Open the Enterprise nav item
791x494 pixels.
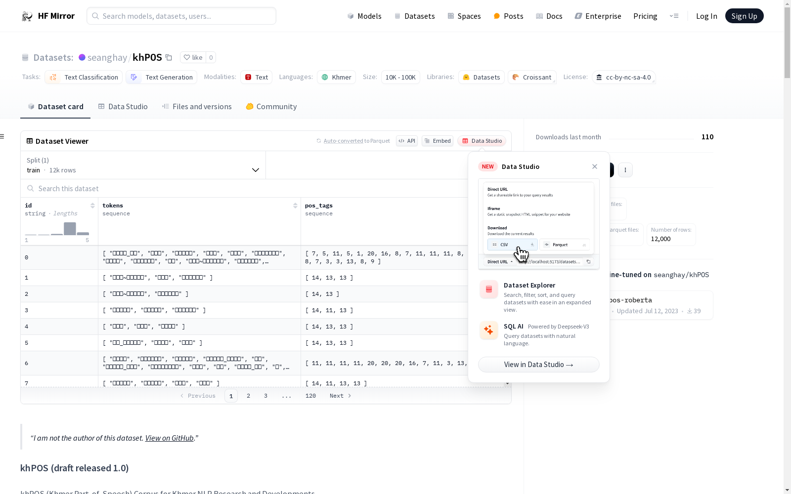598,16
